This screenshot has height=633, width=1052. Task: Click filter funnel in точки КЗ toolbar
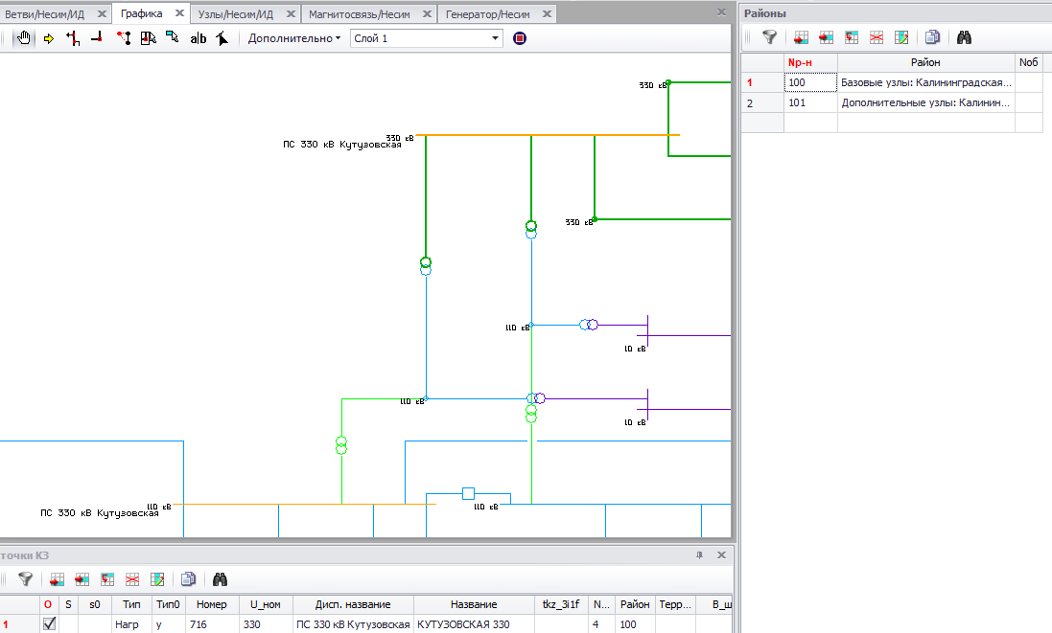(26, 579)
